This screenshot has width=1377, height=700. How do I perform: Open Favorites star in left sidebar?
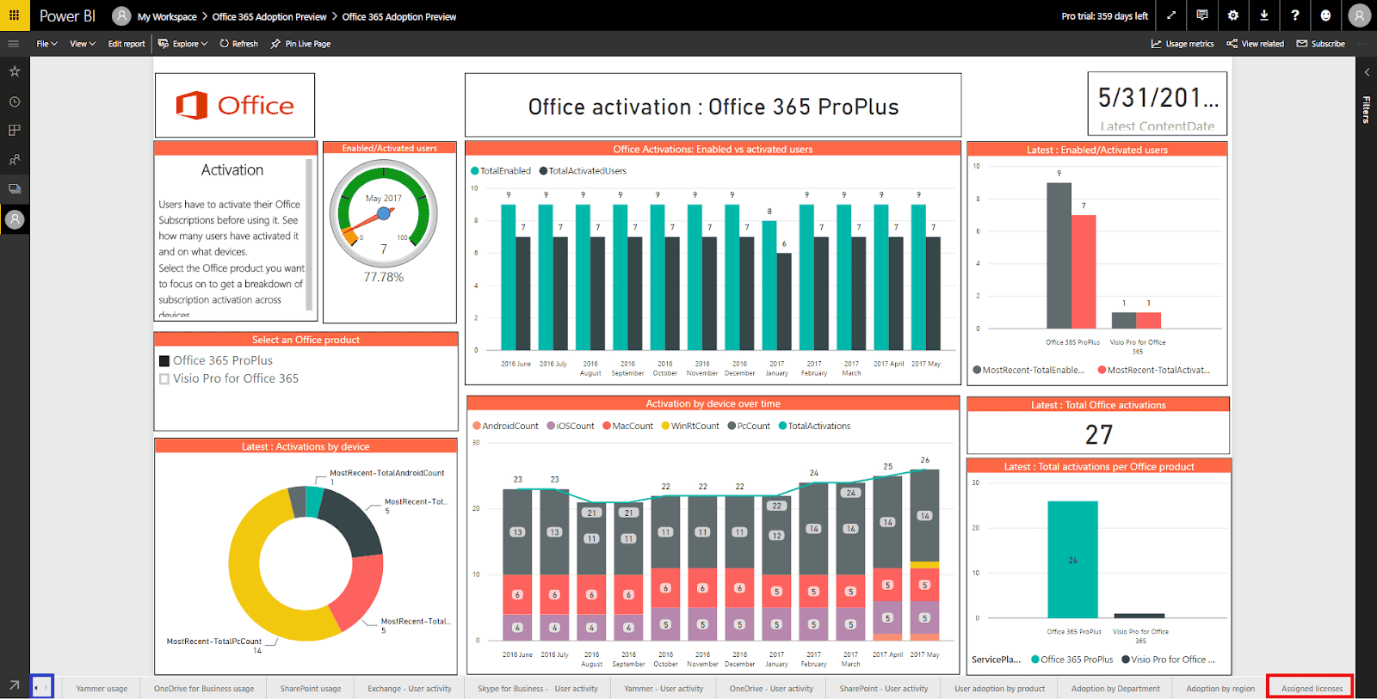[x=15, y=71]
